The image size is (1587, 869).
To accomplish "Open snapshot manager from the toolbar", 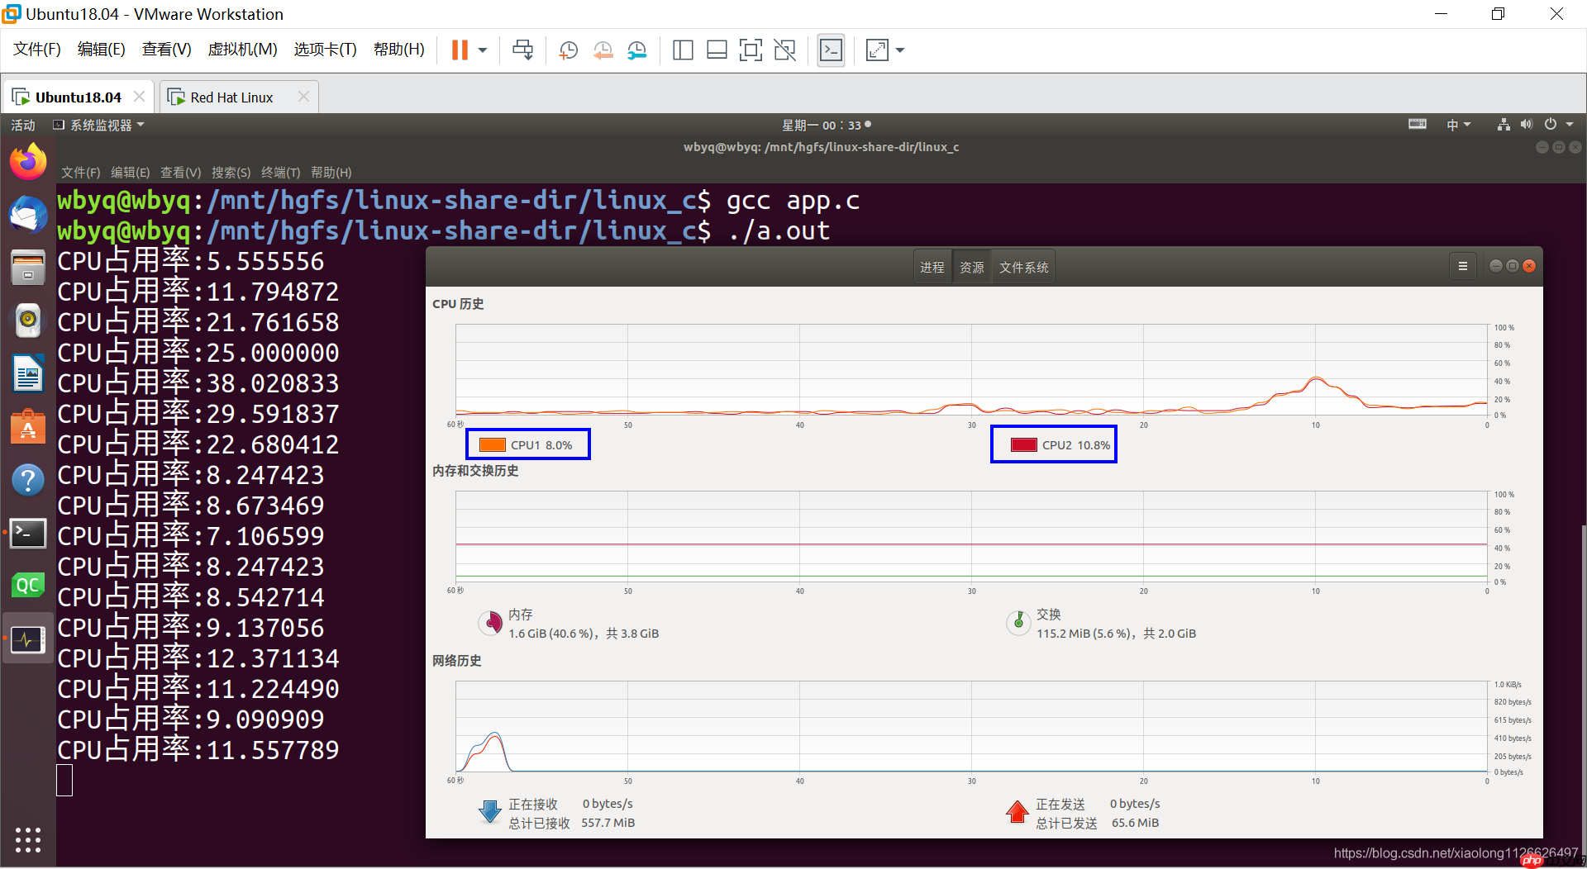I will pyautogui.click(x=637, y=50).
